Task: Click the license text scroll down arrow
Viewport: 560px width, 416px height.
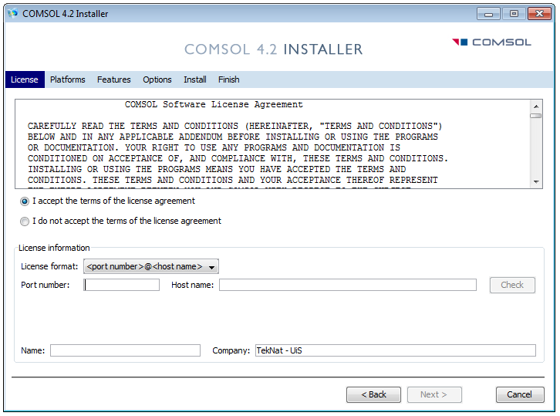Action: [536, 182]
